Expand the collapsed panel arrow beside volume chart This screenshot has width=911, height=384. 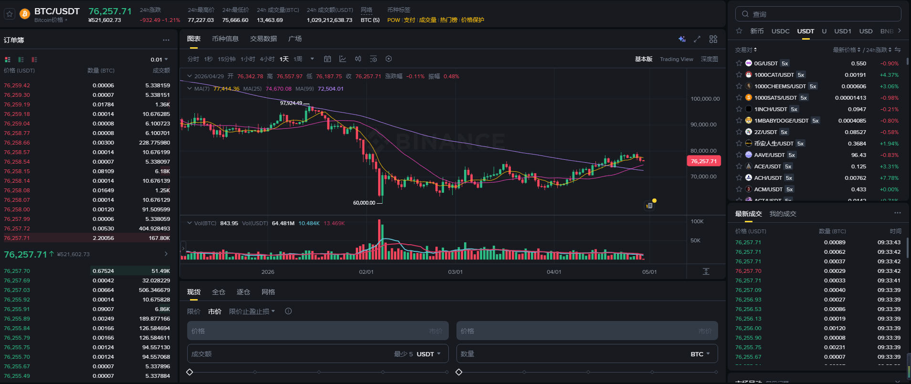(183, 248)
